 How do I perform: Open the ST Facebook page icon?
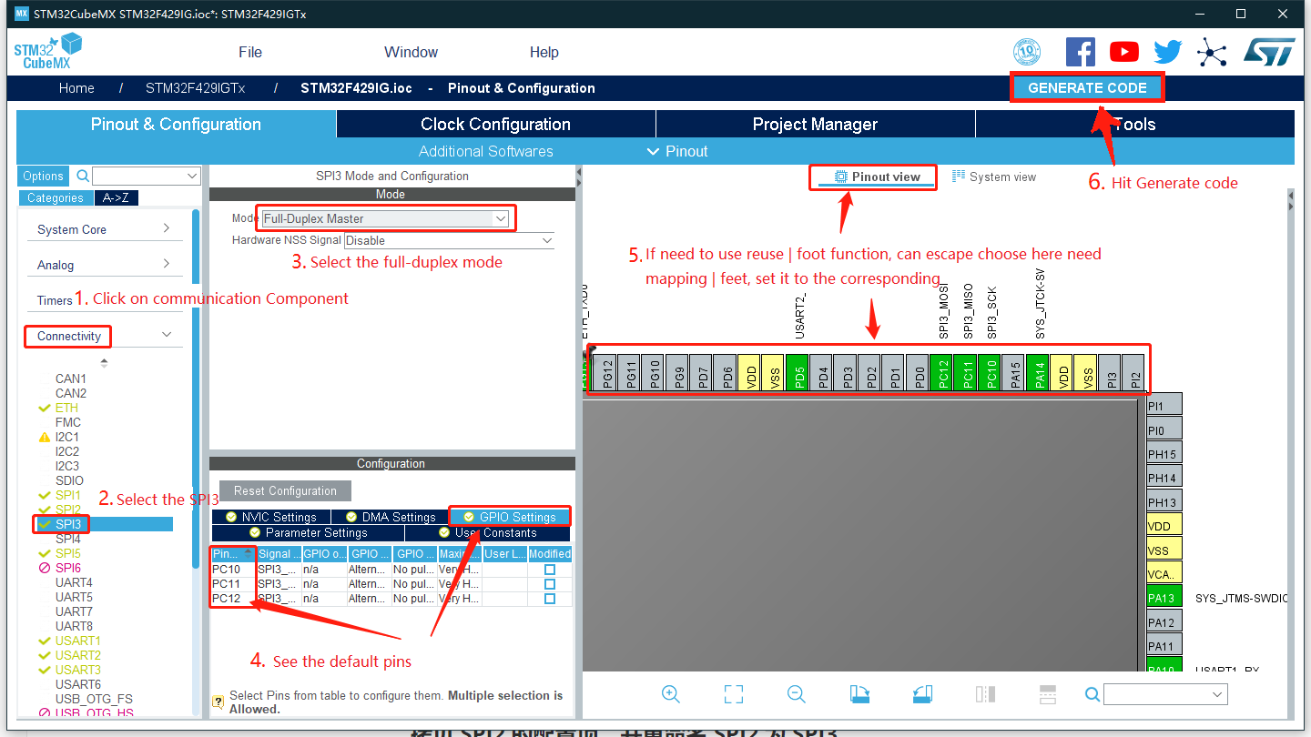[x=1080, y=52]
